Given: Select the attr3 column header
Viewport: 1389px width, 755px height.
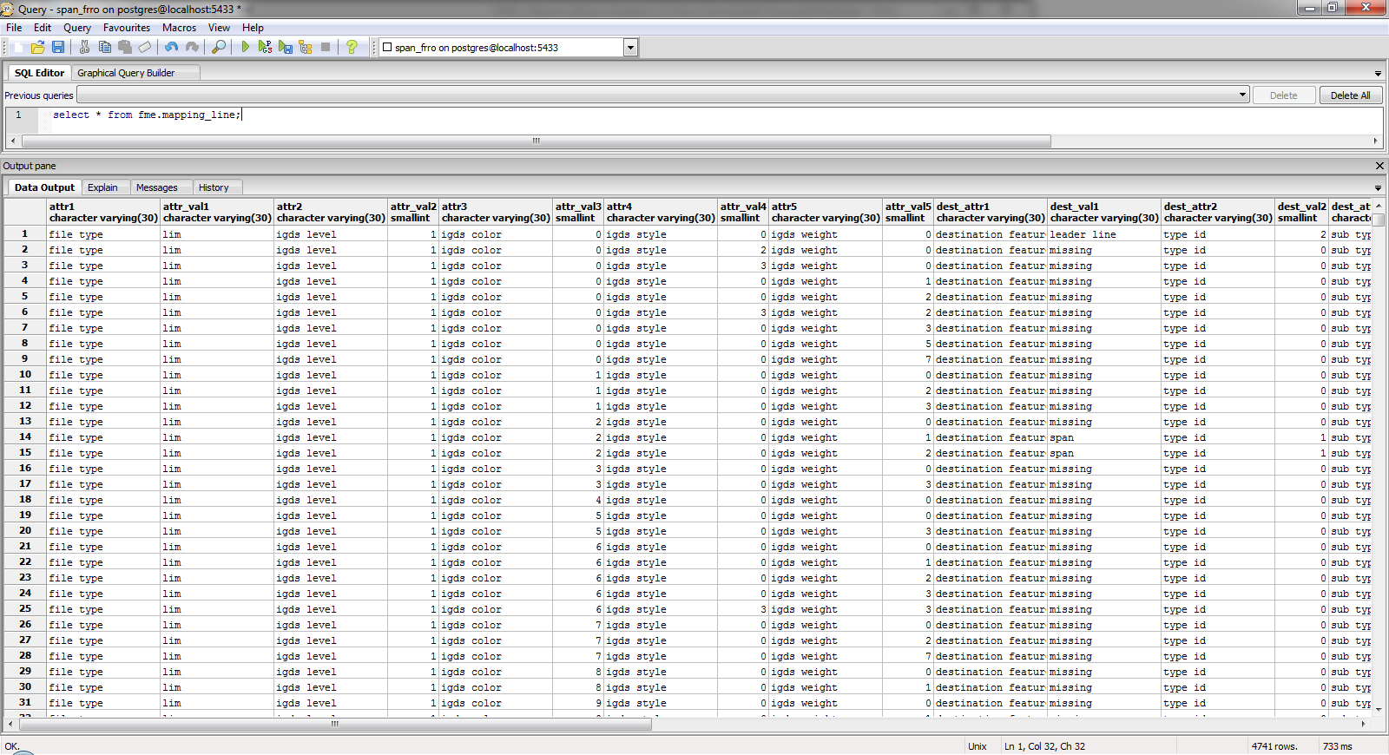Looking at the screenshot, I should pos(496,213).
